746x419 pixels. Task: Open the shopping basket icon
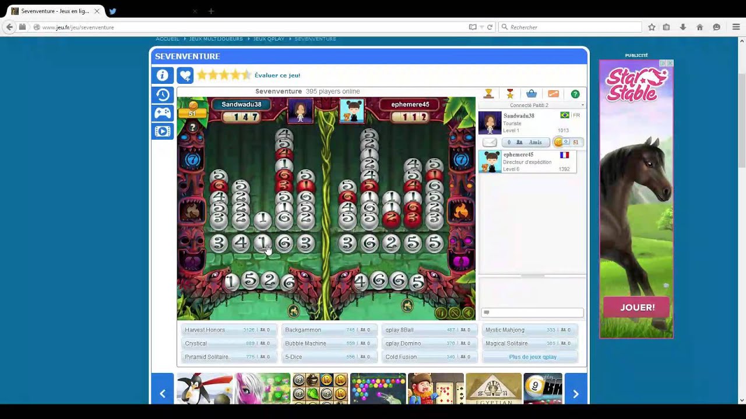point(532,94)
